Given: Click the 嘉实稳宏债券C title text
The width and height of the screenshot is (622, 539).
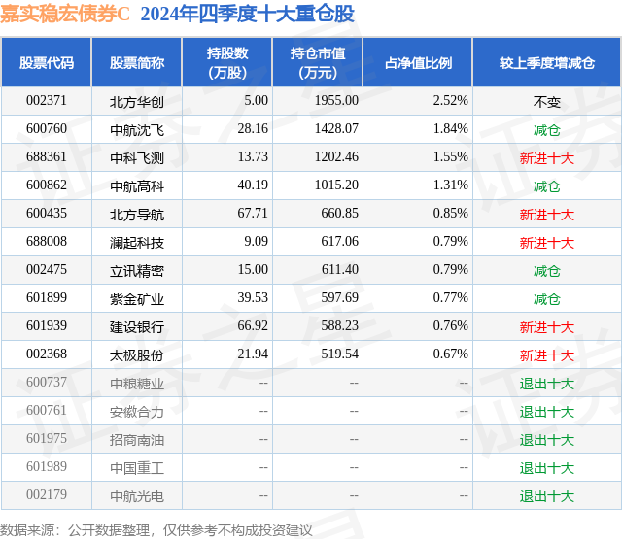Looking at the screenshot, I should point(65,15).
